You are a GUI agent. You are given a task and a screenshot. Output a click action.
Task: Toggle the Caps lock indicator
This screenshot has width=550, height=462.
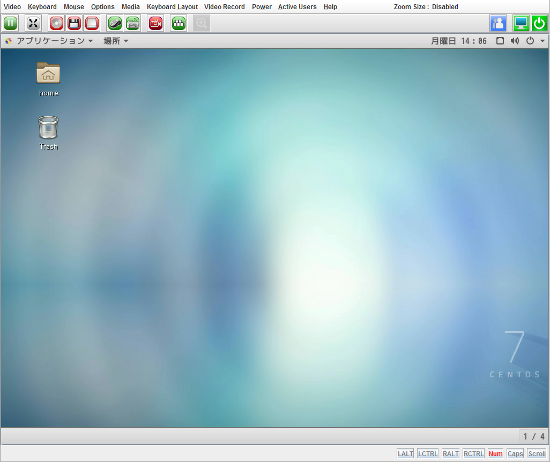coord(515,453)
